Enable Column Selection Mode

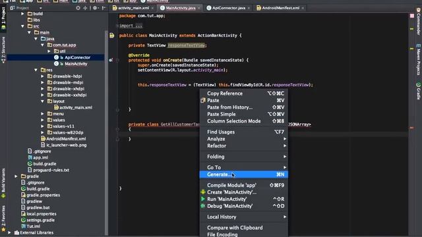243,121
